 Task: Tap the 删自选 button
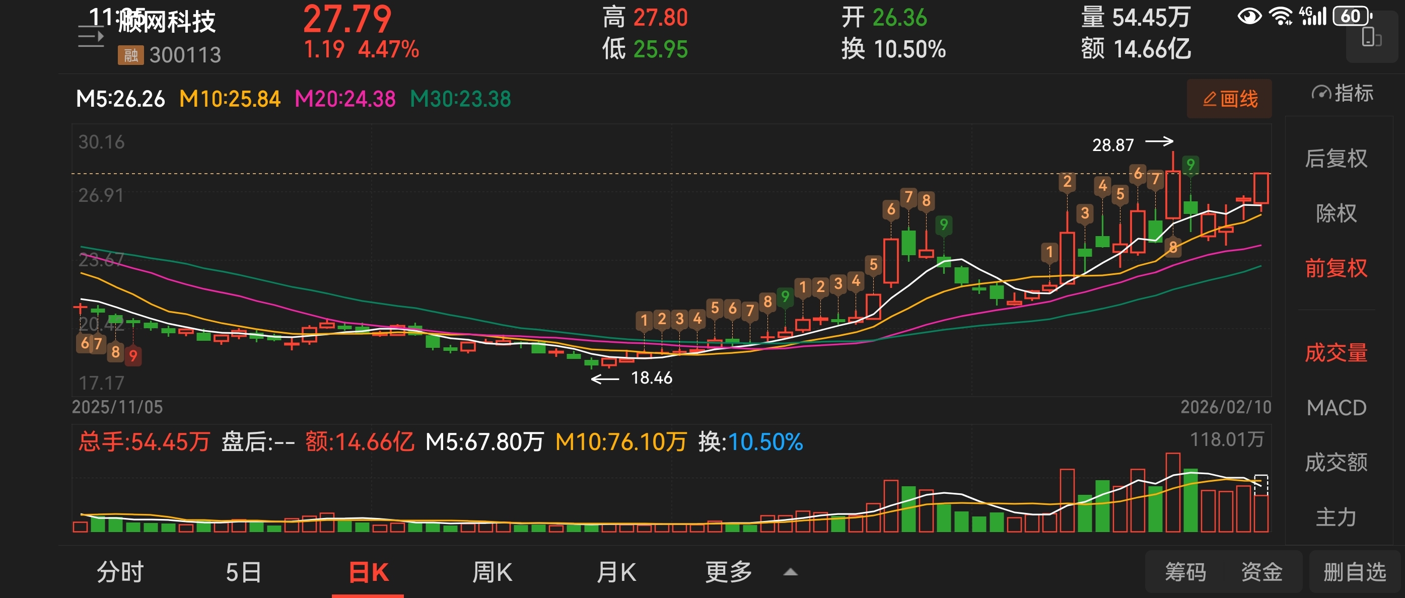coord(1354,572)
